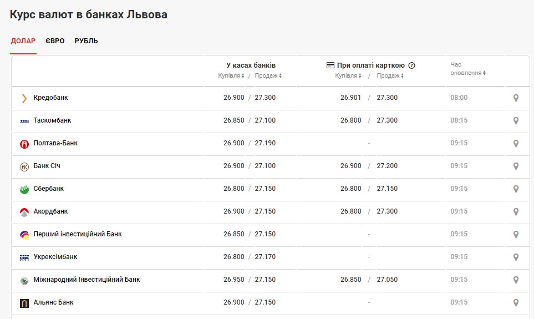Open map pin for Сбербанк row
This screenshot has width=534, height=319.
pyautogui.click(x=516, y=189)
